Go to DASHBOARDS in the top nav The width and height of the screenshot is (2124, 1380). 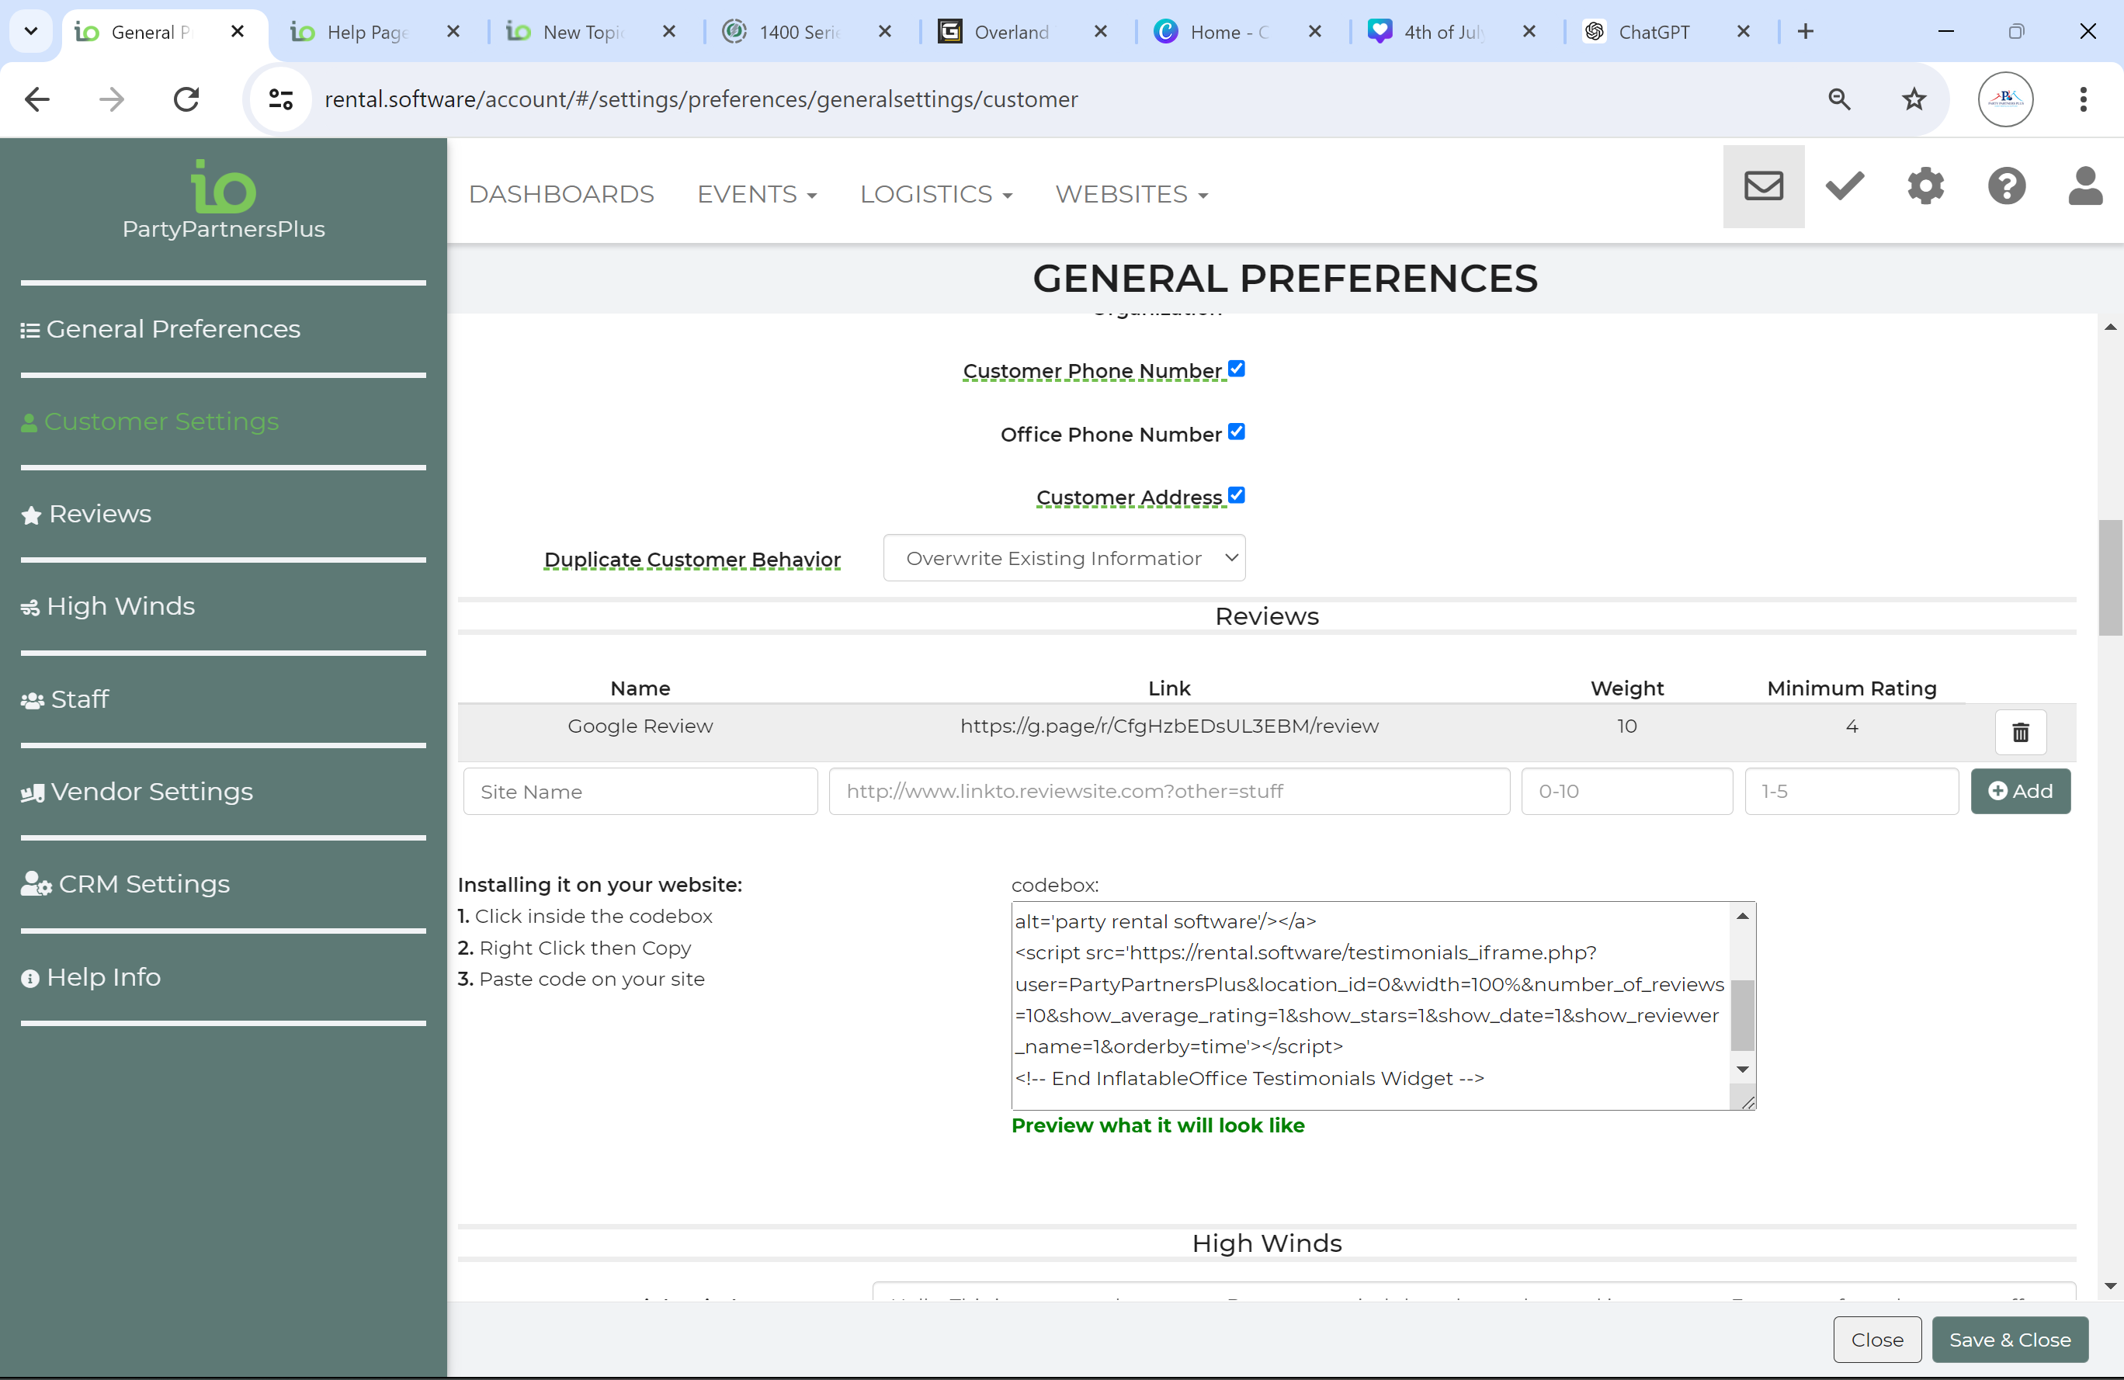pyautogui.click(x=561, y=195)
